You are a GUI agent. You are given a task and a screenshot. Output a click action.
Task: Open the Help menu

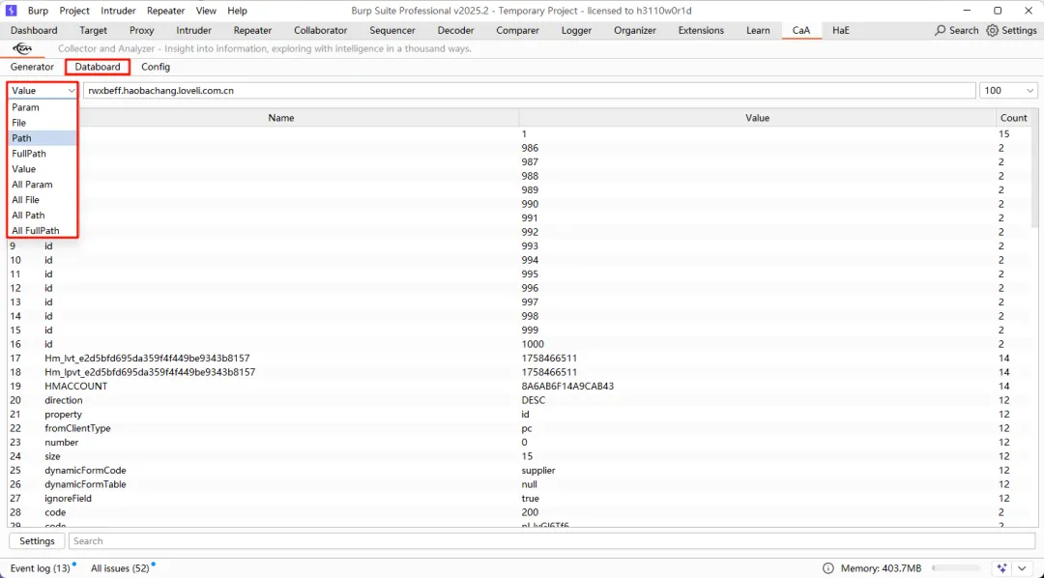pyautogui.click(x=237, y=11)
